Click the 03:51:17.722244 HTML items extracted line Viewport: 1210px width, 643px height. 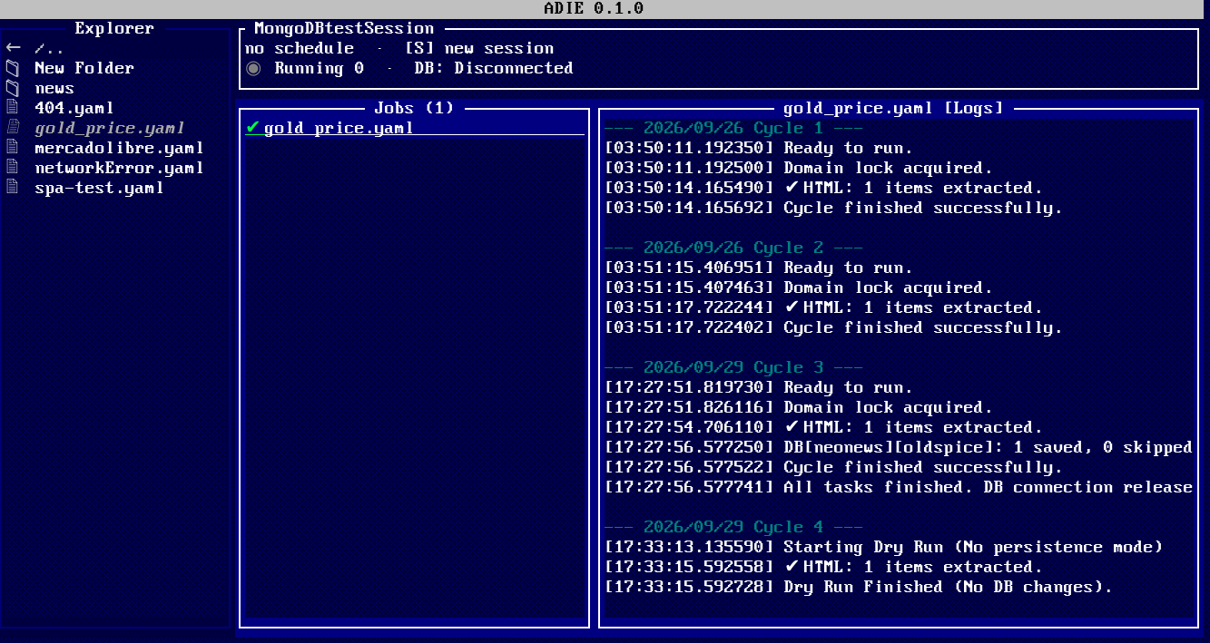click(x=824, y=307)
